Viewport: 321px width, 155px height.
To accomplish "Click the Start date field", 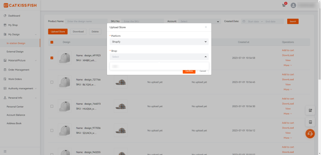I will 253,21.
